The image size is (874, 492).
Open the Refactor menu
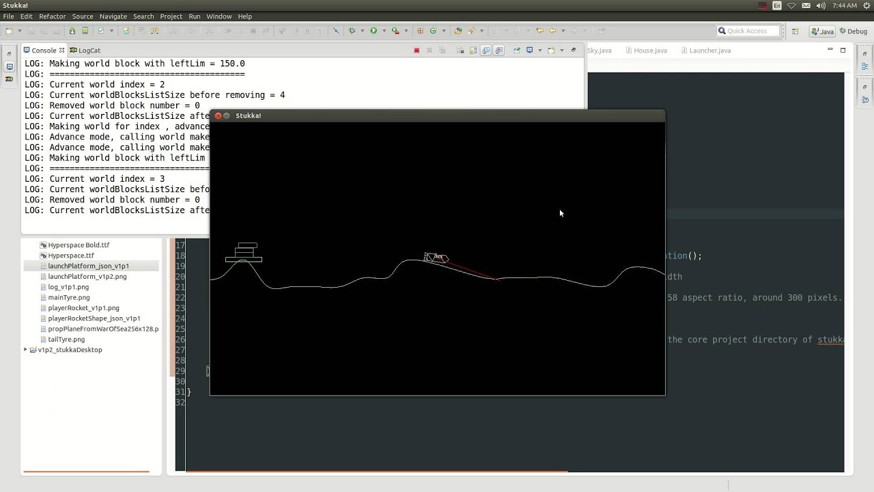coord(52,16)
